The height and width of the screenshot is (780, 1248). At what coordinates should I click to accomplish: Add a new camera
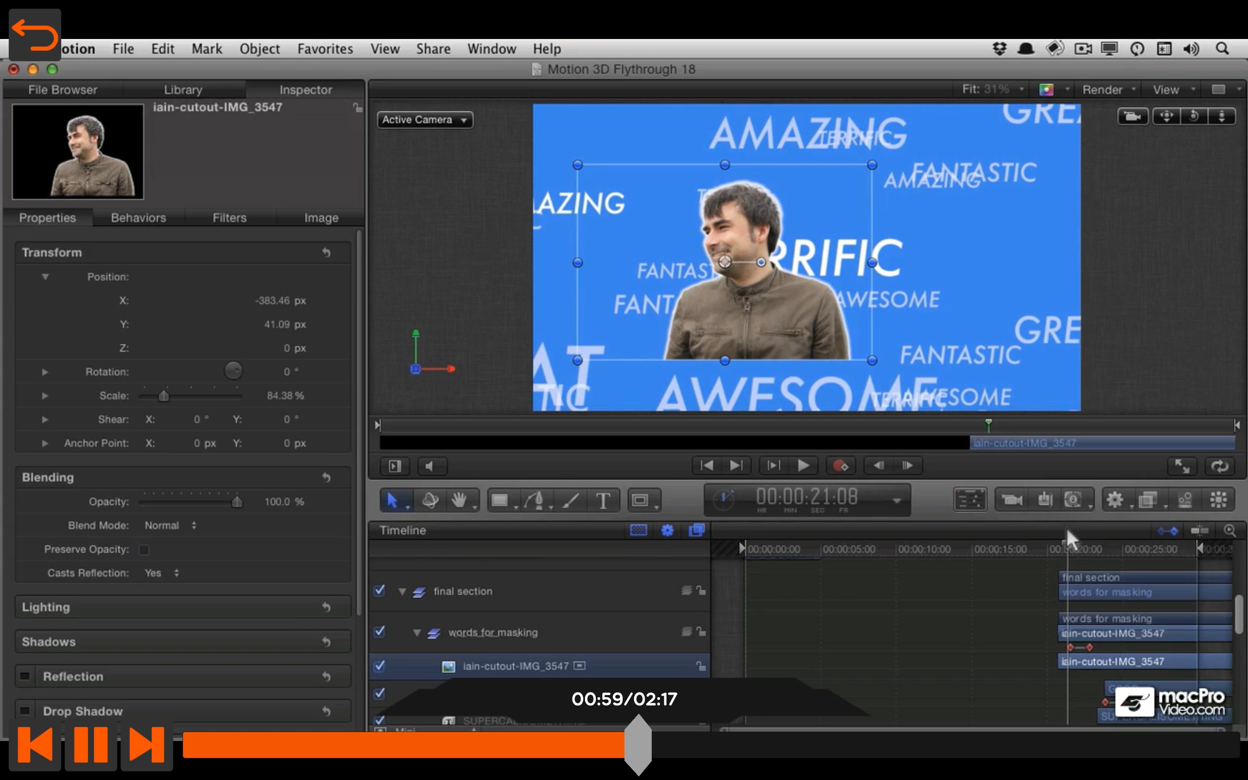tap(1011, 499)
